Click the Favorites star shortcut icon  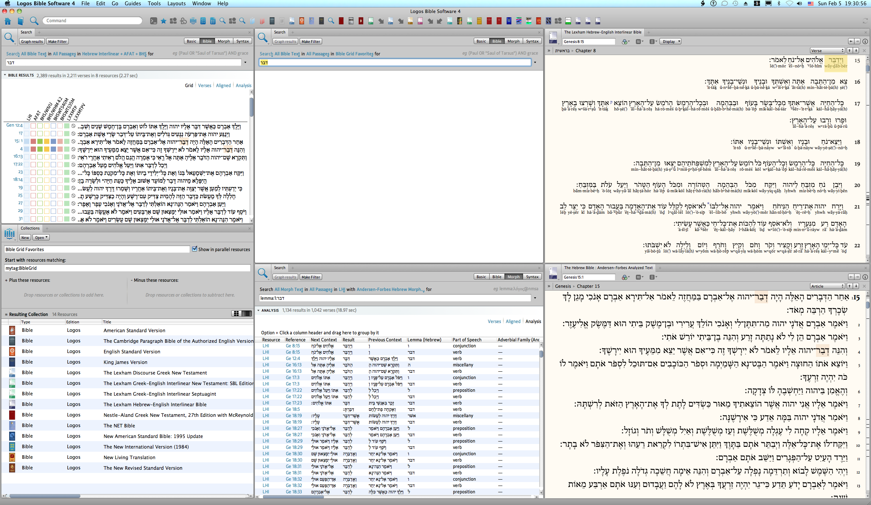(x=163, y=21)
